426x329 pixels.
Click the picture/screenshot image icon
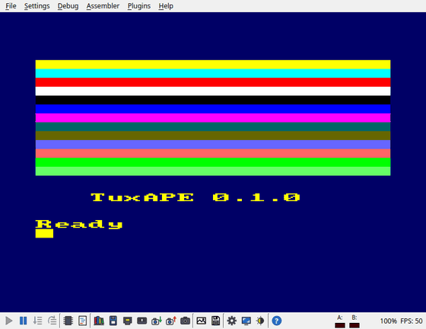coord(202,321)
